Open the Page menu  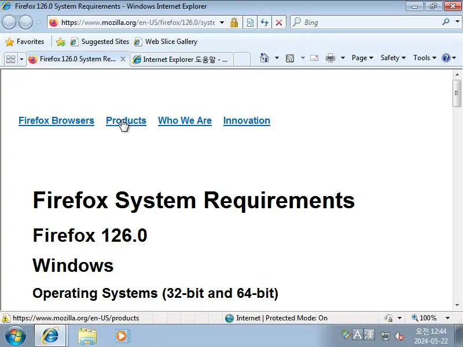[x=362, y=58]
